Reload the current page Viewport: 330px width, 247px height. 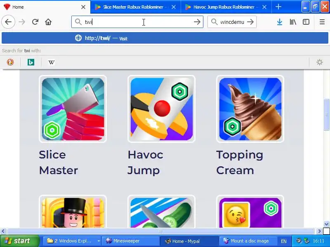35,22
